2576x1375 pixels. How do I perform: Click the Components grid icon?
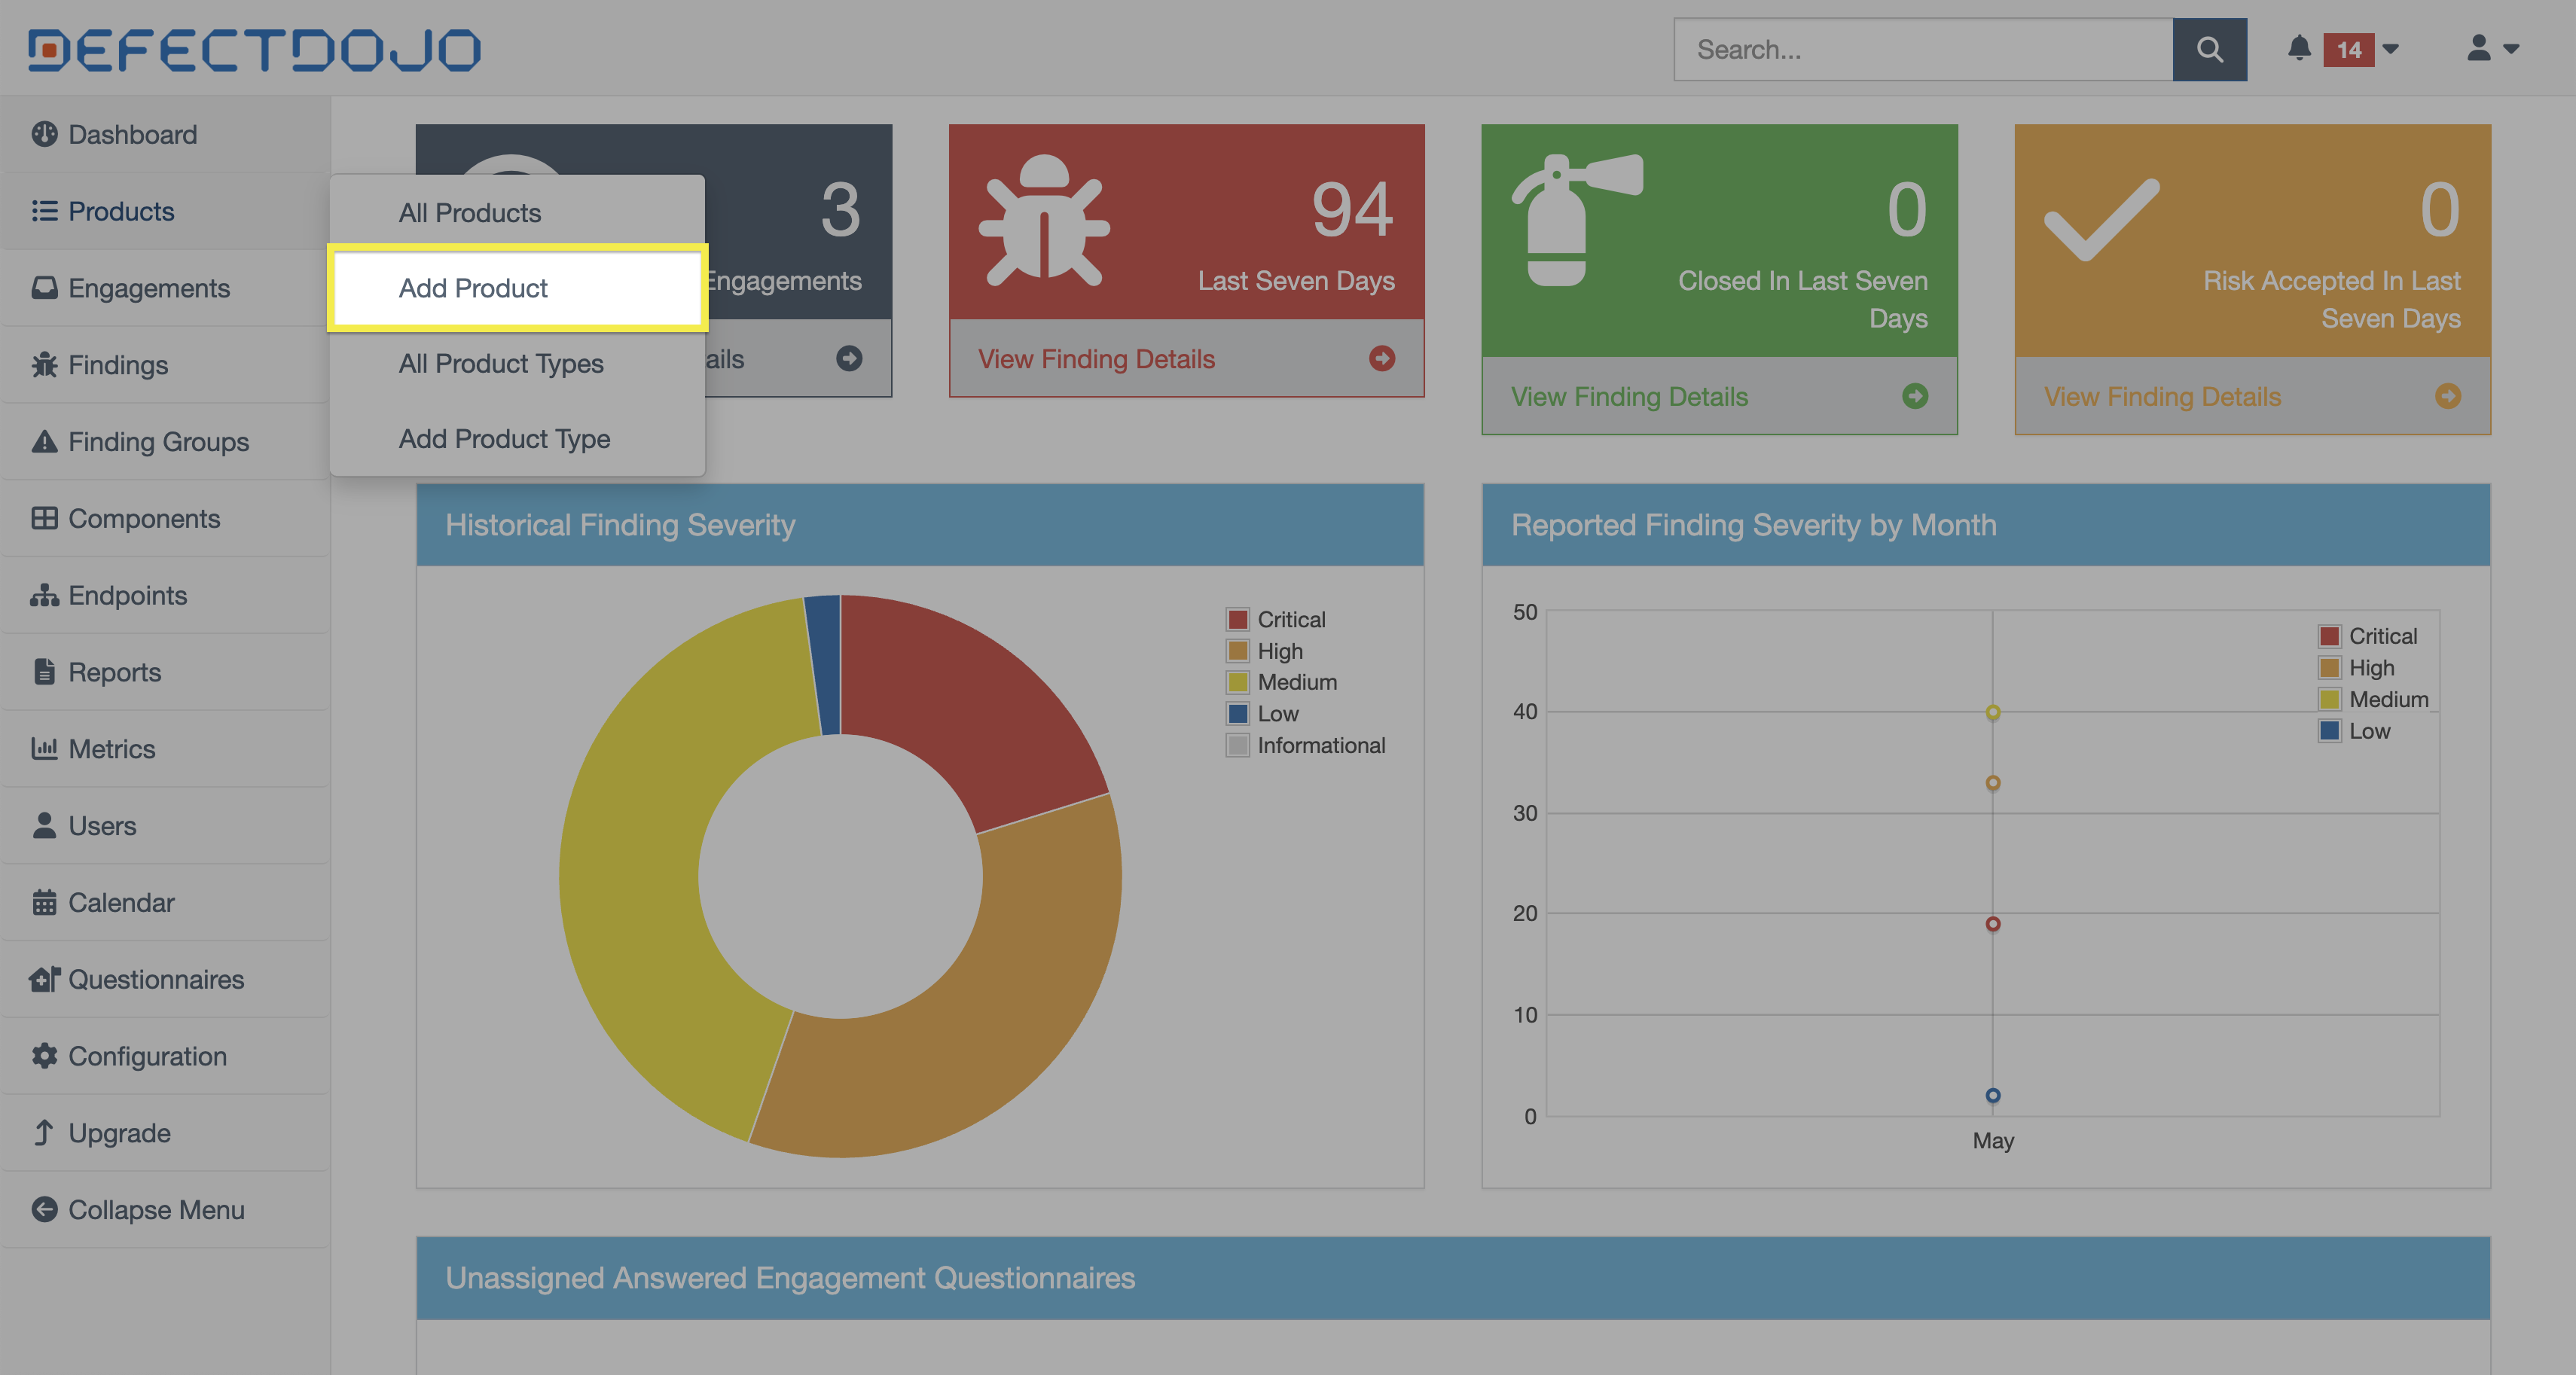click(x=44, y=518)
